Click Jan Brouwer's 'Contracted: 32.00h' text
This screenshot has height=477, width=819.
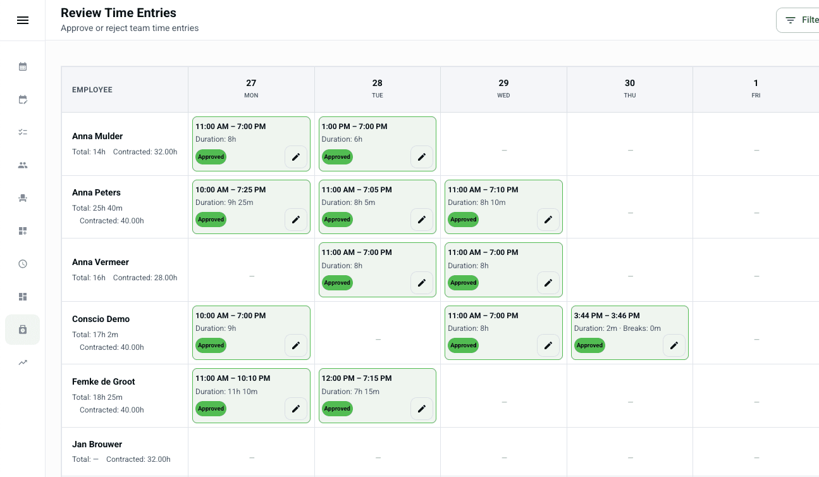pos(139,459)
